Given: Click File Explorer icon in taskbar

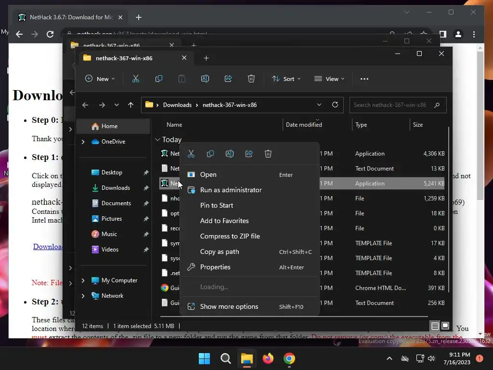Looking at the screenshot, I should 247,358.
